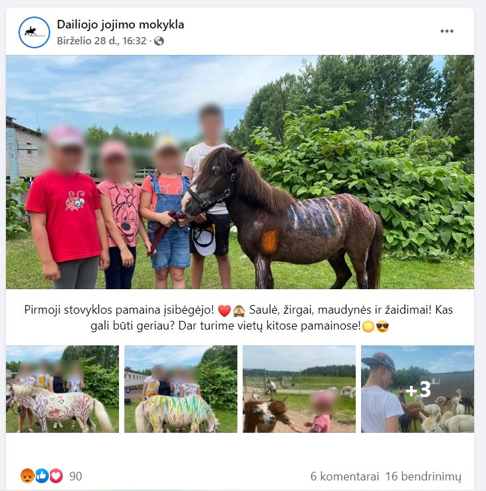This screenshot has height=491, width=486.
Task: Open the three-dot post options menu
Action: 446,31
